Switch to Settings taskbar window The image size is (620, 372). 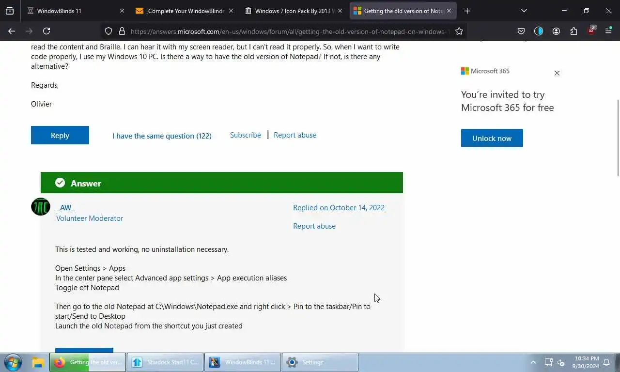click(x=320, y=362)
